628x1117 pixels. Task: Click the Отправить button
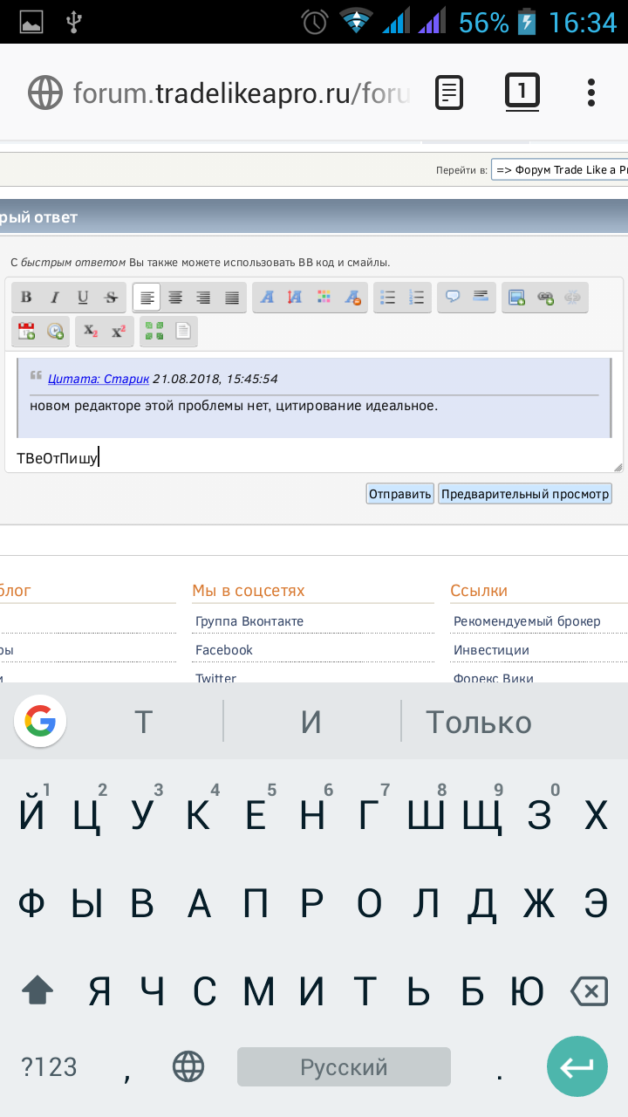pos(400,494)
